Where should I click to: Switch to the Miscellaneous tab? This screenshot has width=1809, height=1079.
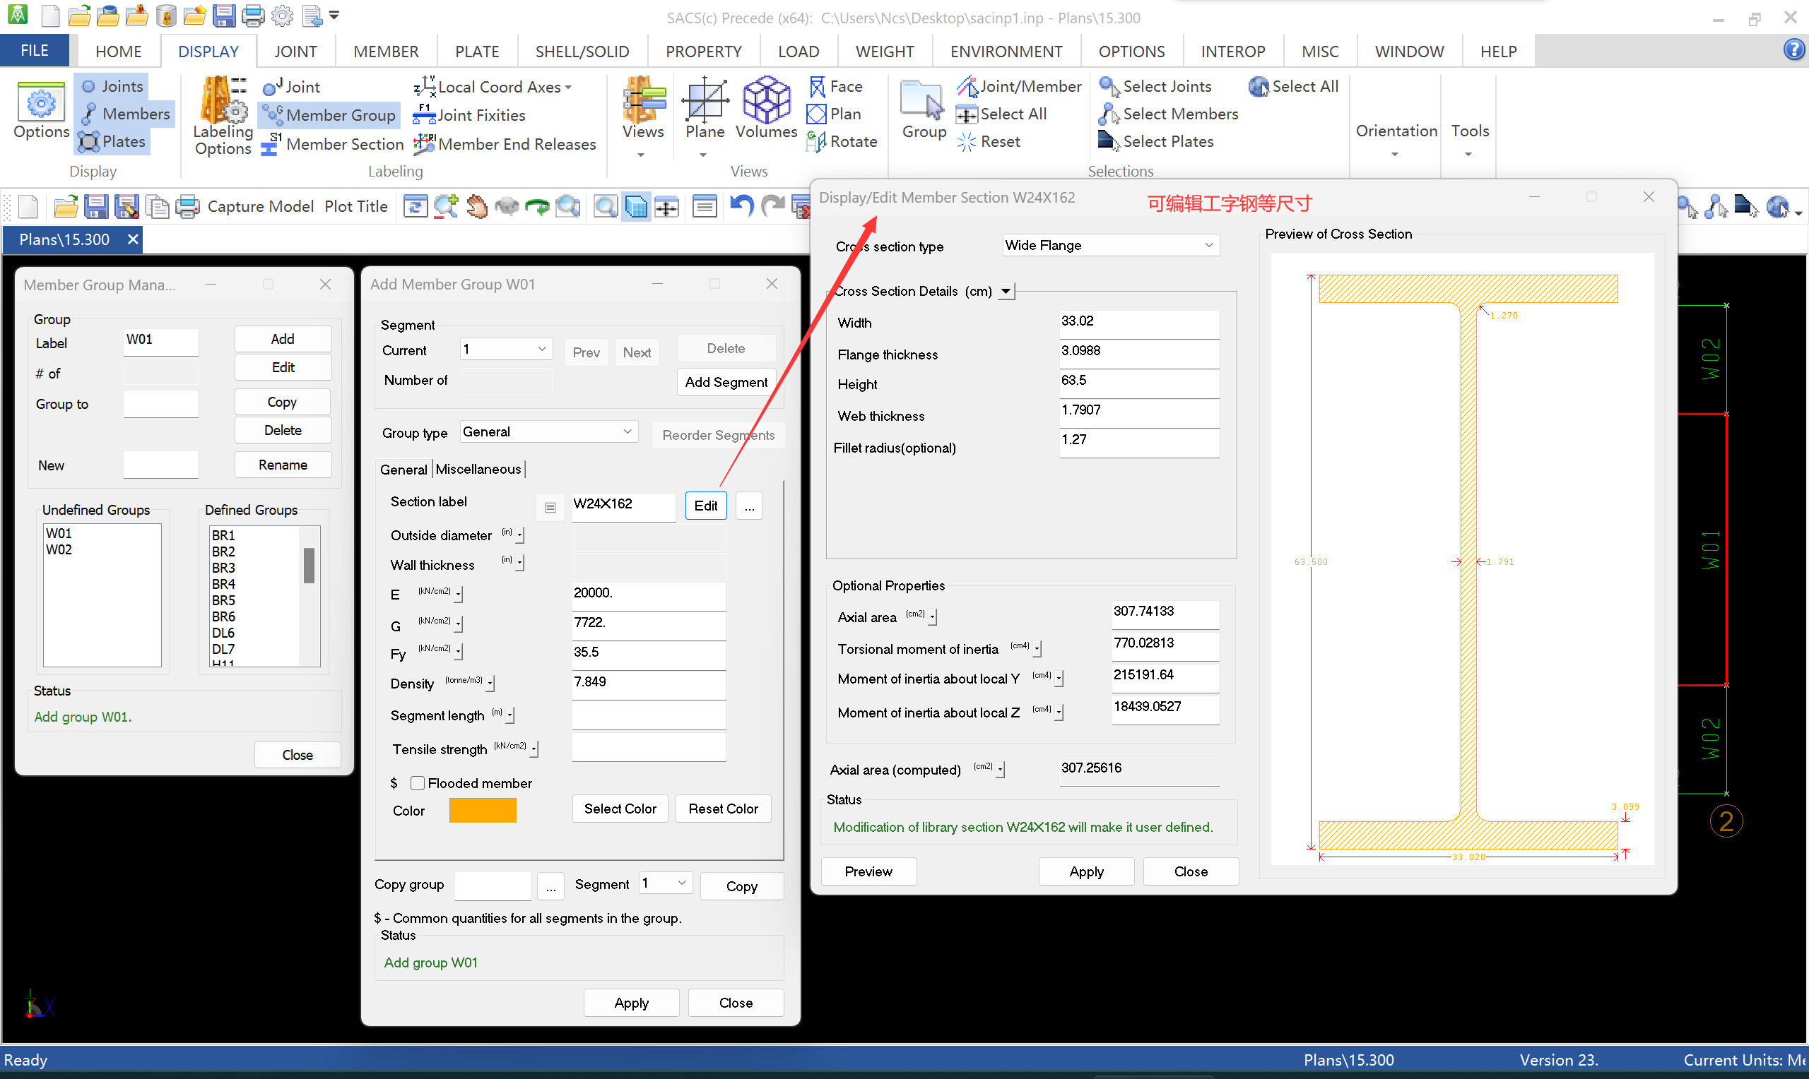pyautogui.click(x=478, y=470)
